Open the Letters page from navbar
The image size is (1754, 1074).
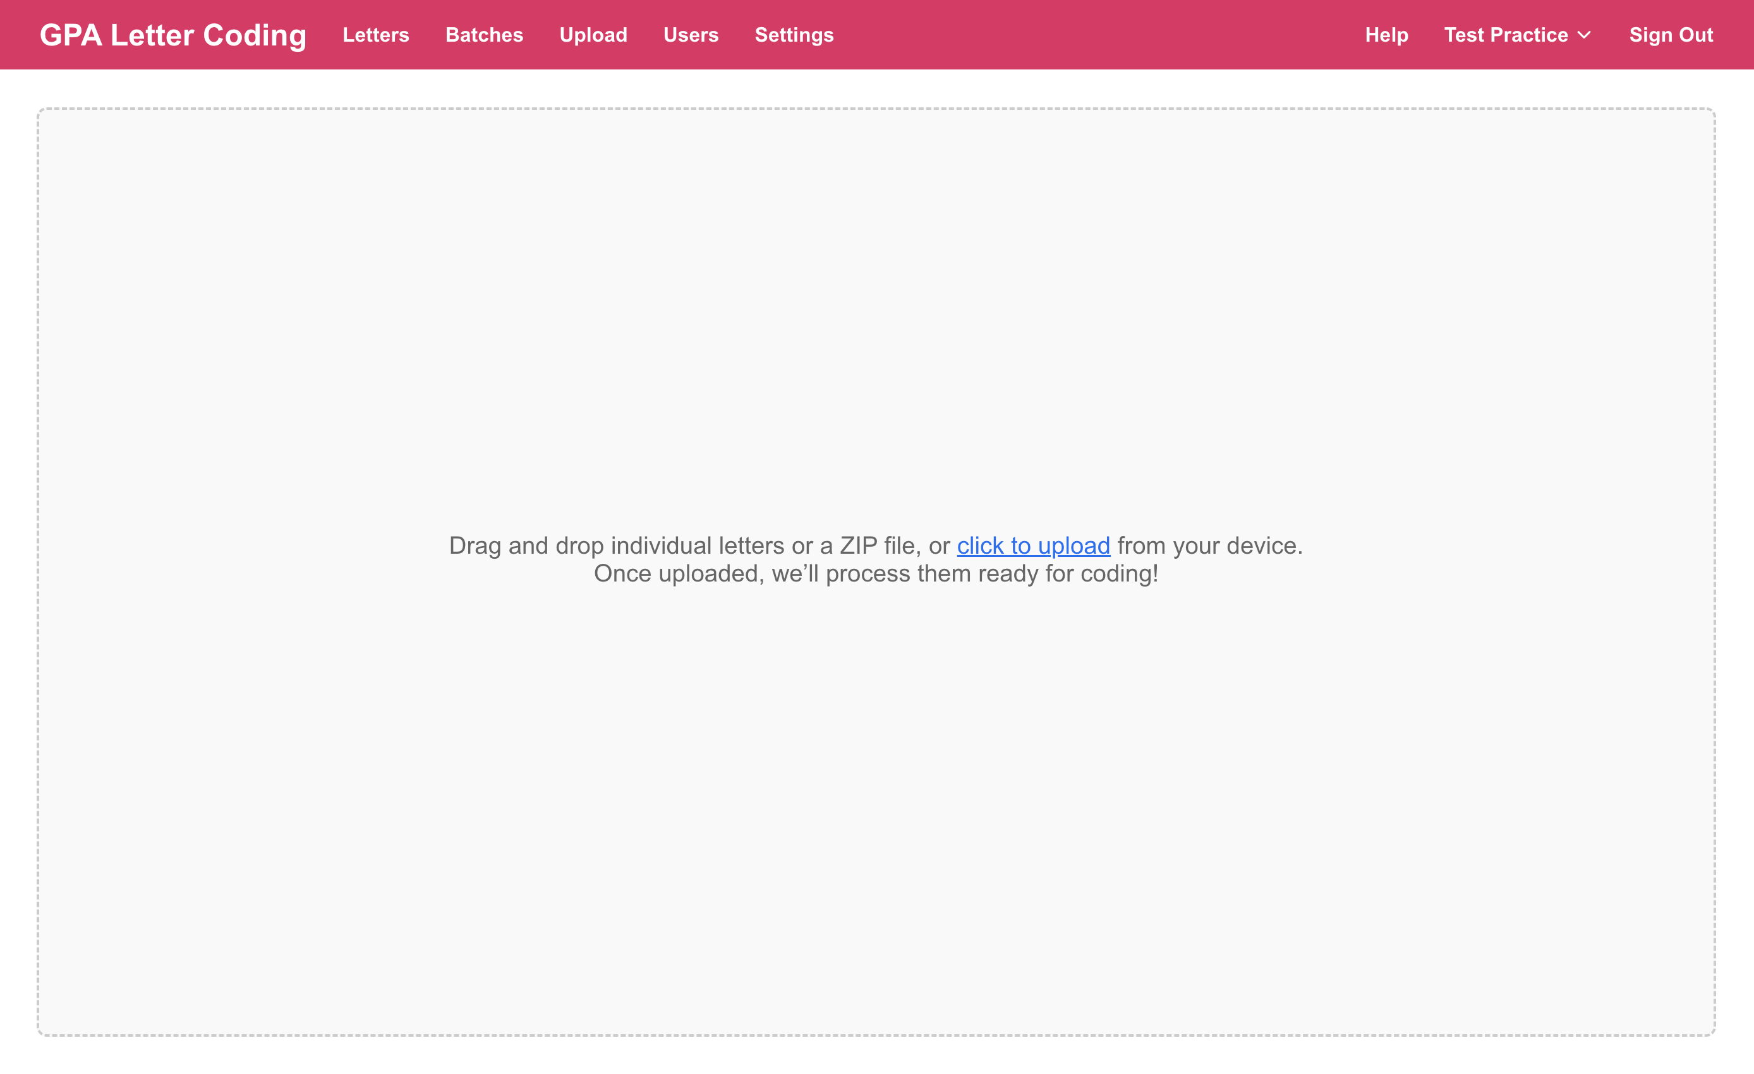375,34
